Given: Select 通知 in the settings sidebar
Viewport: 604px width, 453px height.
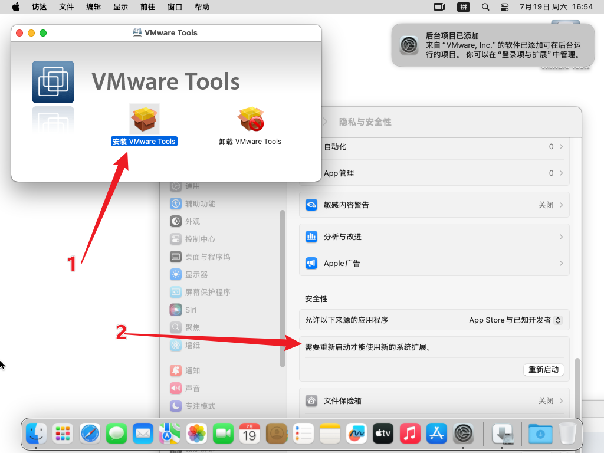Looking at the screenshot, I should (x=225, y=370).
